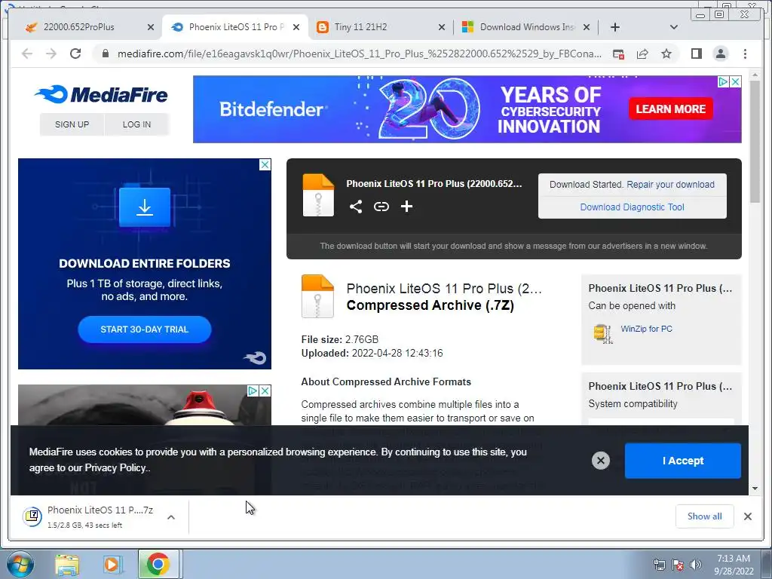Click Show all downloads button

tap(705, 516)
